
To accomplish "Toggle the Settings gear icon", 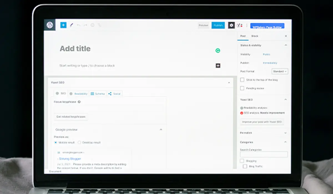I will pyautogui.click(x=231, y=25).
